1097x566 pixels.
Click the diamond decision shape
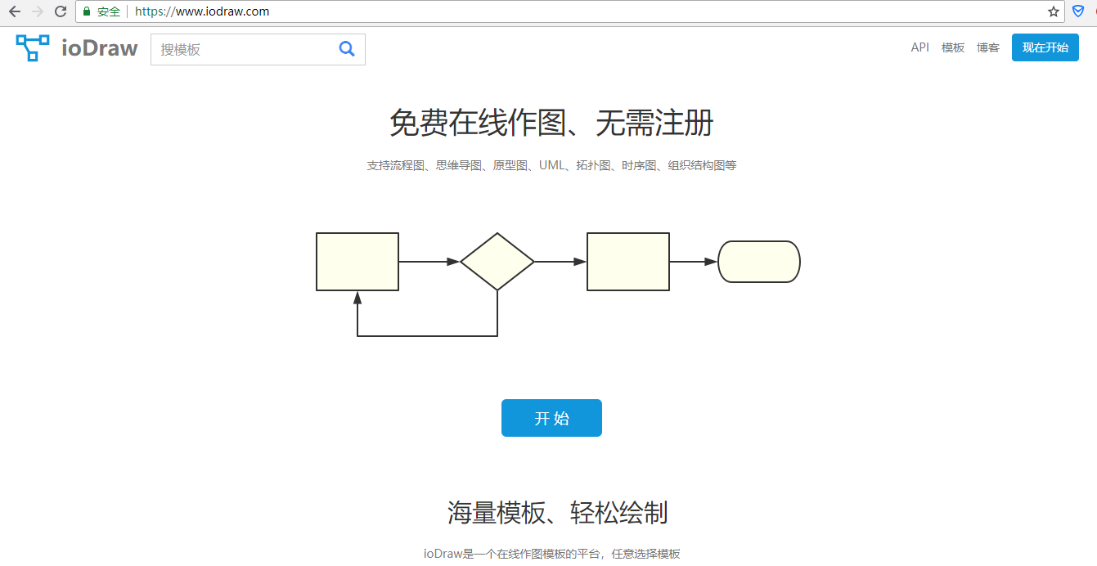pos(497,260)
